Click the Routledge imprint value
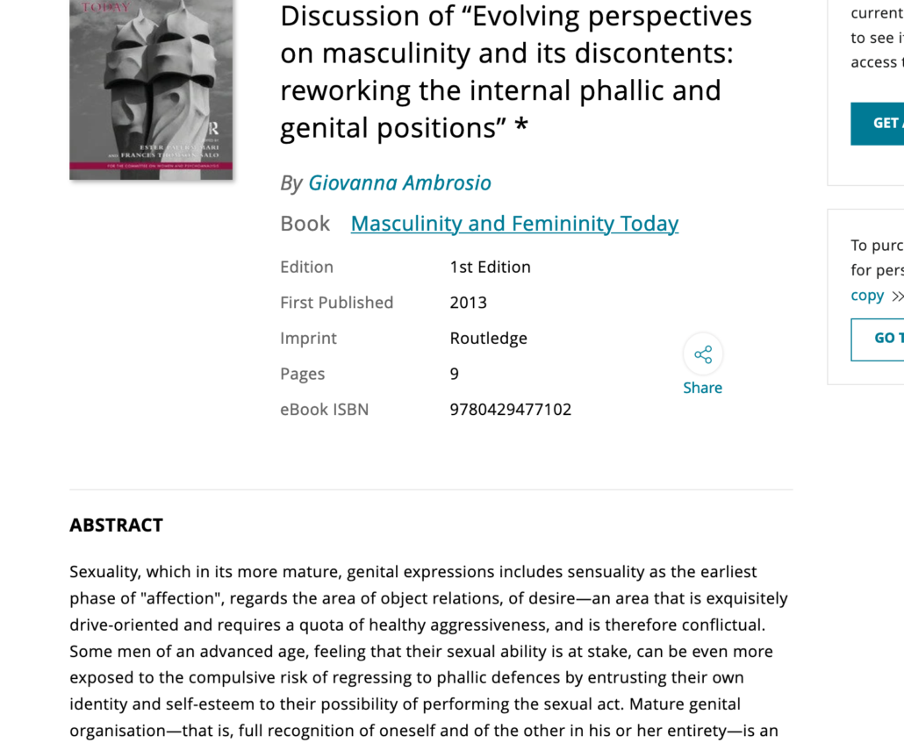904x743 pixels. 488,339
